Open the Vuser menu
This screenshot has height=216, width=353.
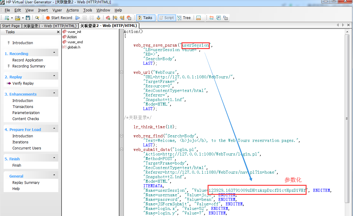click(x=57, y=10)
